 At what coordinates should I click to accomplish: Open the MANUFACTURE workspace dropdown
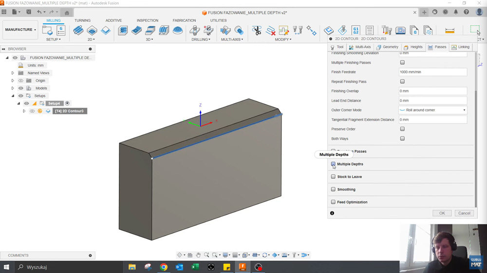point(20,30)
